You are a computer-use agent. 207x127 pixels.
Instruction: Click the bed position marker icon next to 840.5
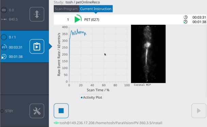tap(4, 19)
